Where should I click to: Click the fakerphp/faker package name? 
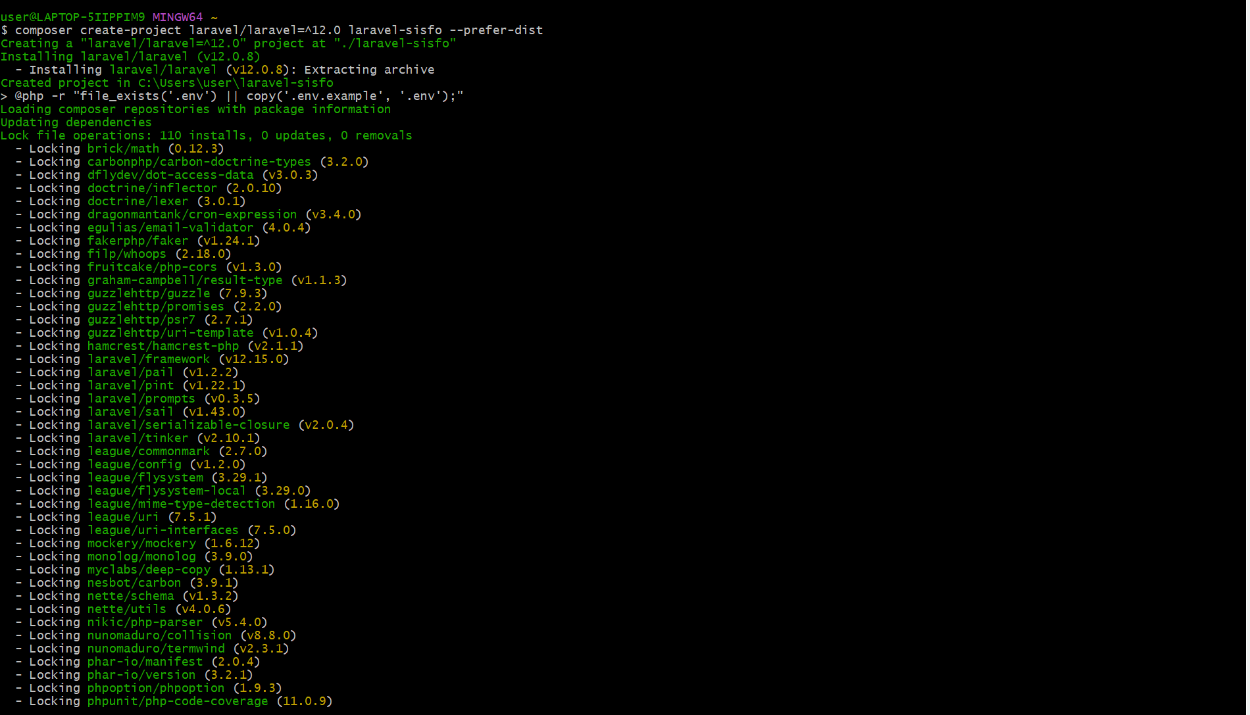tap(137, 241)
